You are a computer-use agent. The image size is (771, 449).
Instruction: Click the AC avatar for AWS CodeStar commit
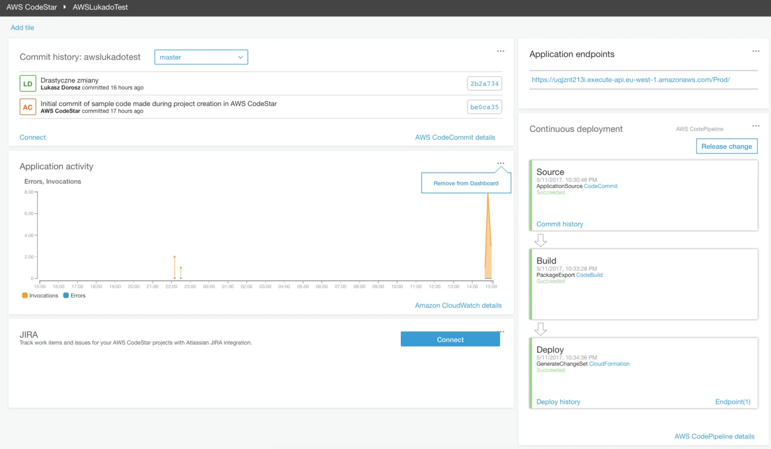tap(28, 107)
